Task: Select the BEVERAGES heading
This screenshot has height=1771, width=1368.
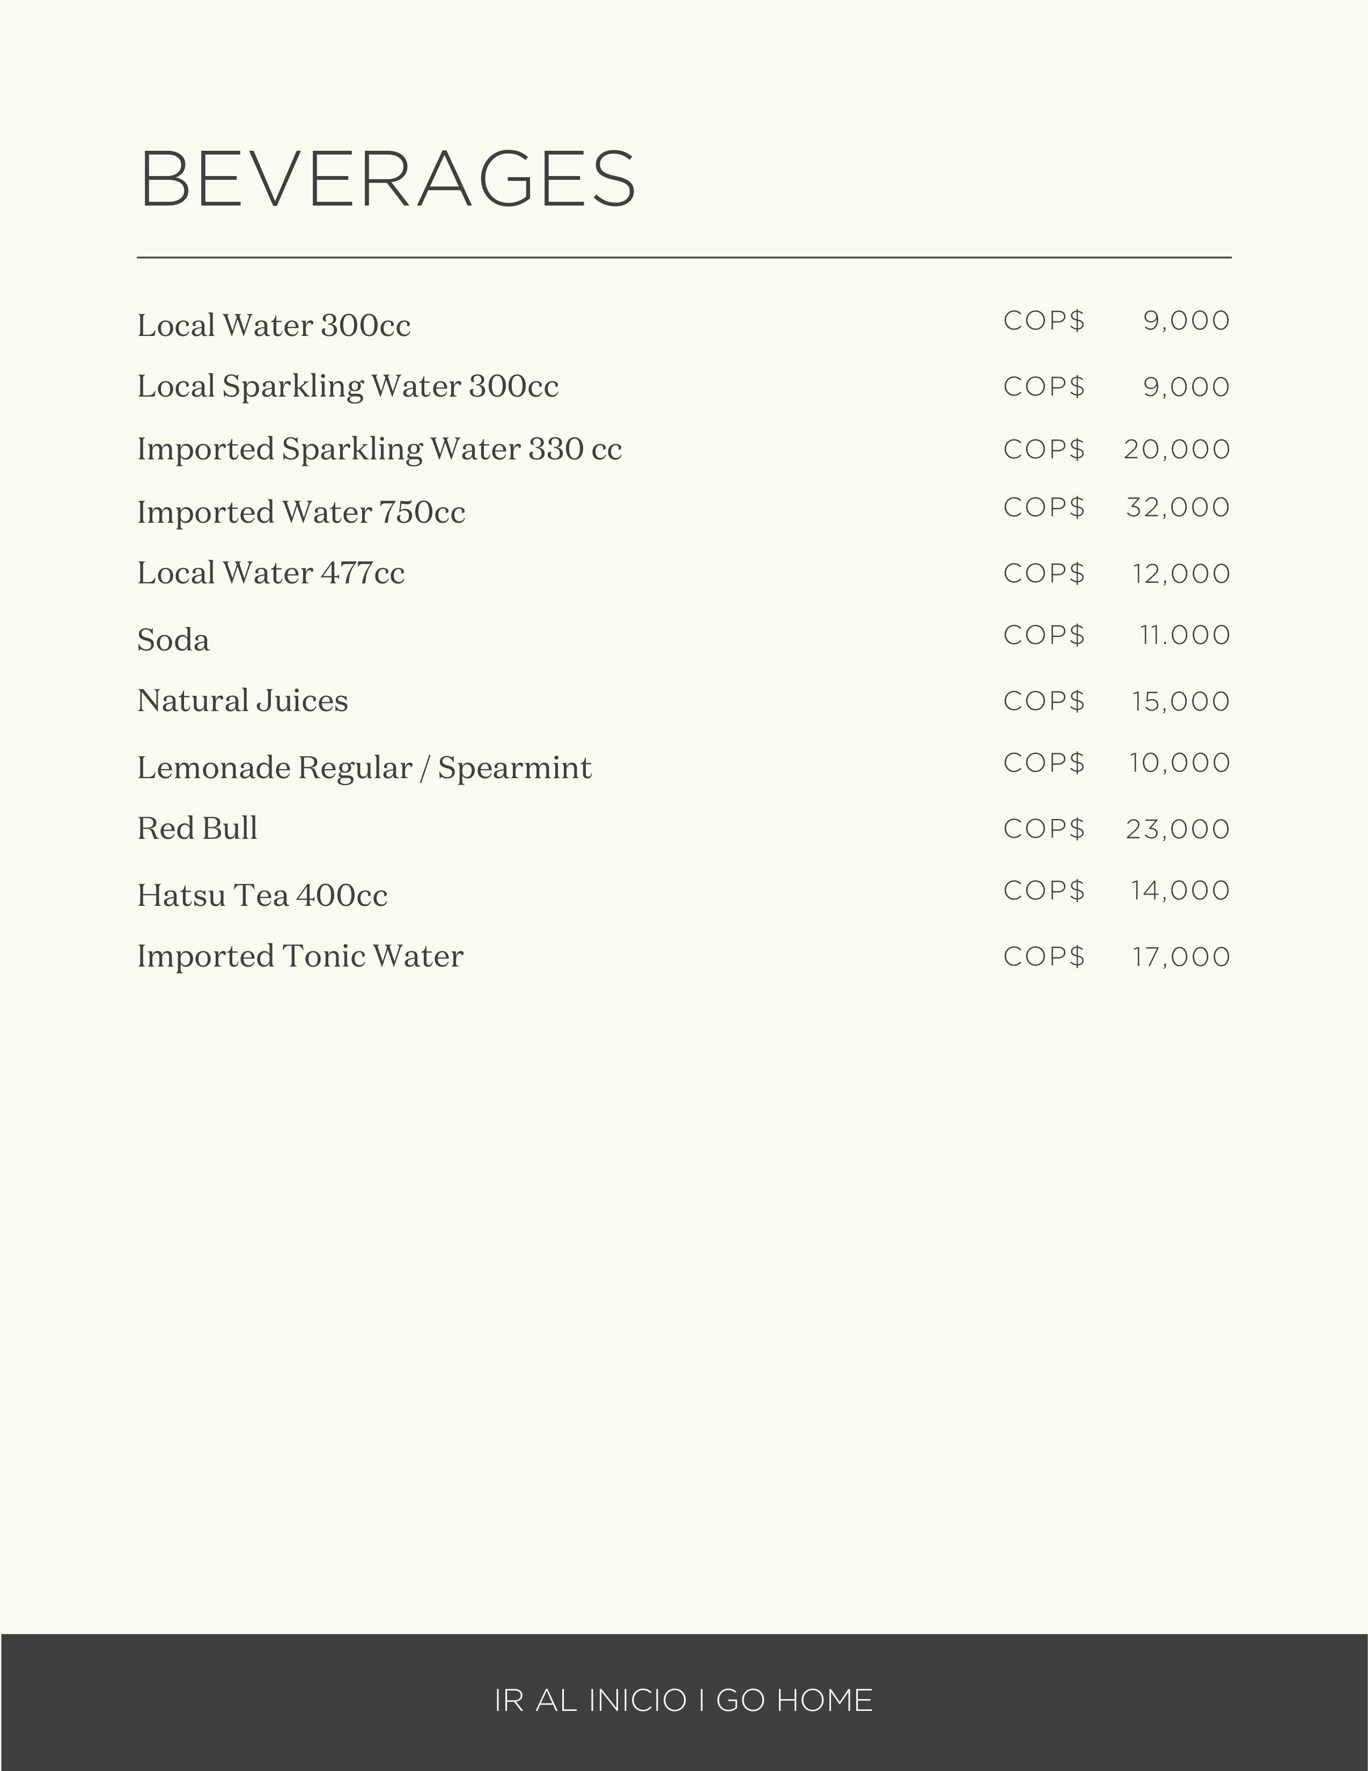Action: coord(387,179)
